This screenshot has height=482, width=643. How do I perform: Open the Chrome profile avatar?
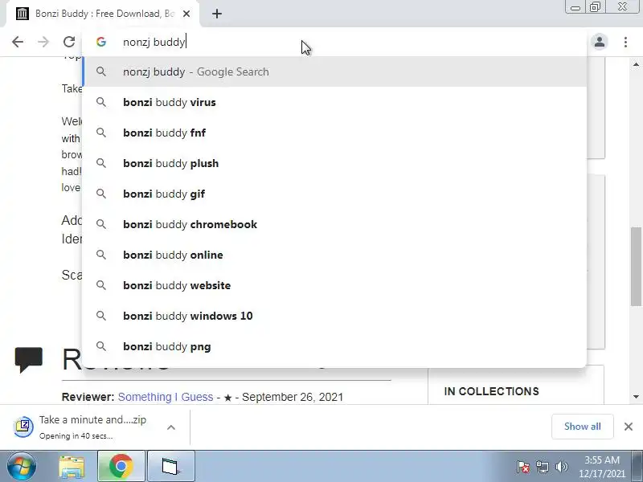pyautogui.click(x=600, y=42)
